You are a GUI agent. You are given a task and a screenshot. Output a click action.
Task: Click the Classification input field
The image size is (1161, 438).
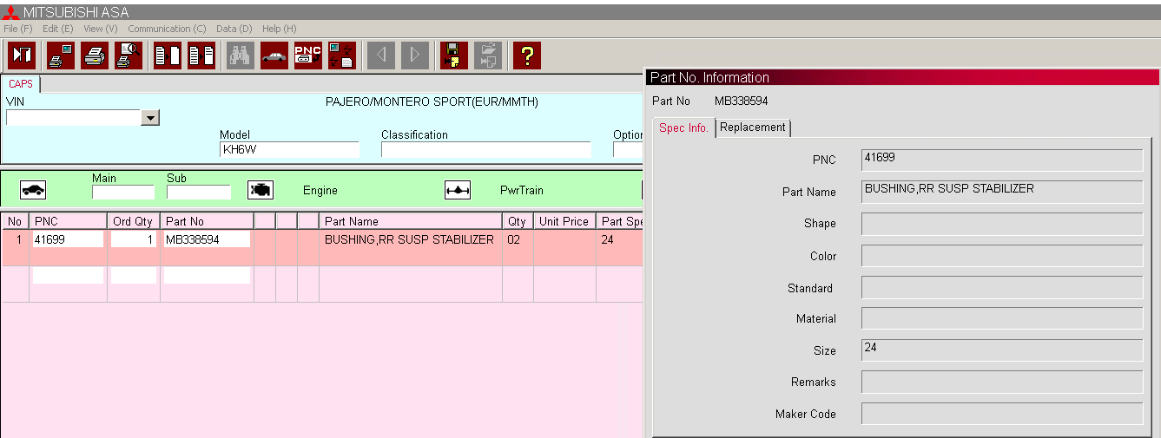[x=485, y=149]
